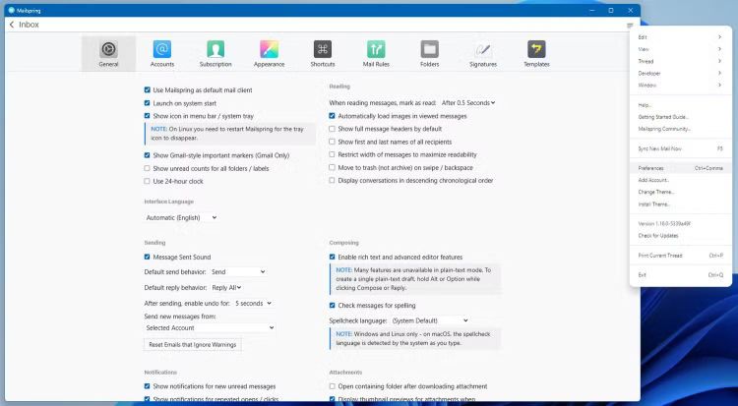Expand the Spellcheck language dropdown
This screenshot has width=738, height=406.
(x=429, y=319)
